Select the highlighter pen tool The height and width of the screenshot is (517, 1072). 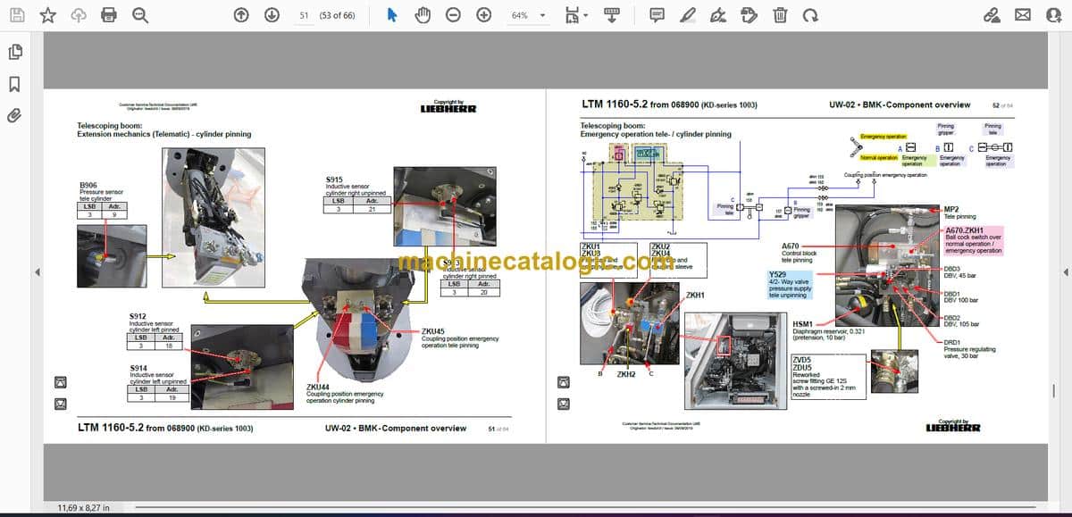pyautogui.click(x=687, y=15)
